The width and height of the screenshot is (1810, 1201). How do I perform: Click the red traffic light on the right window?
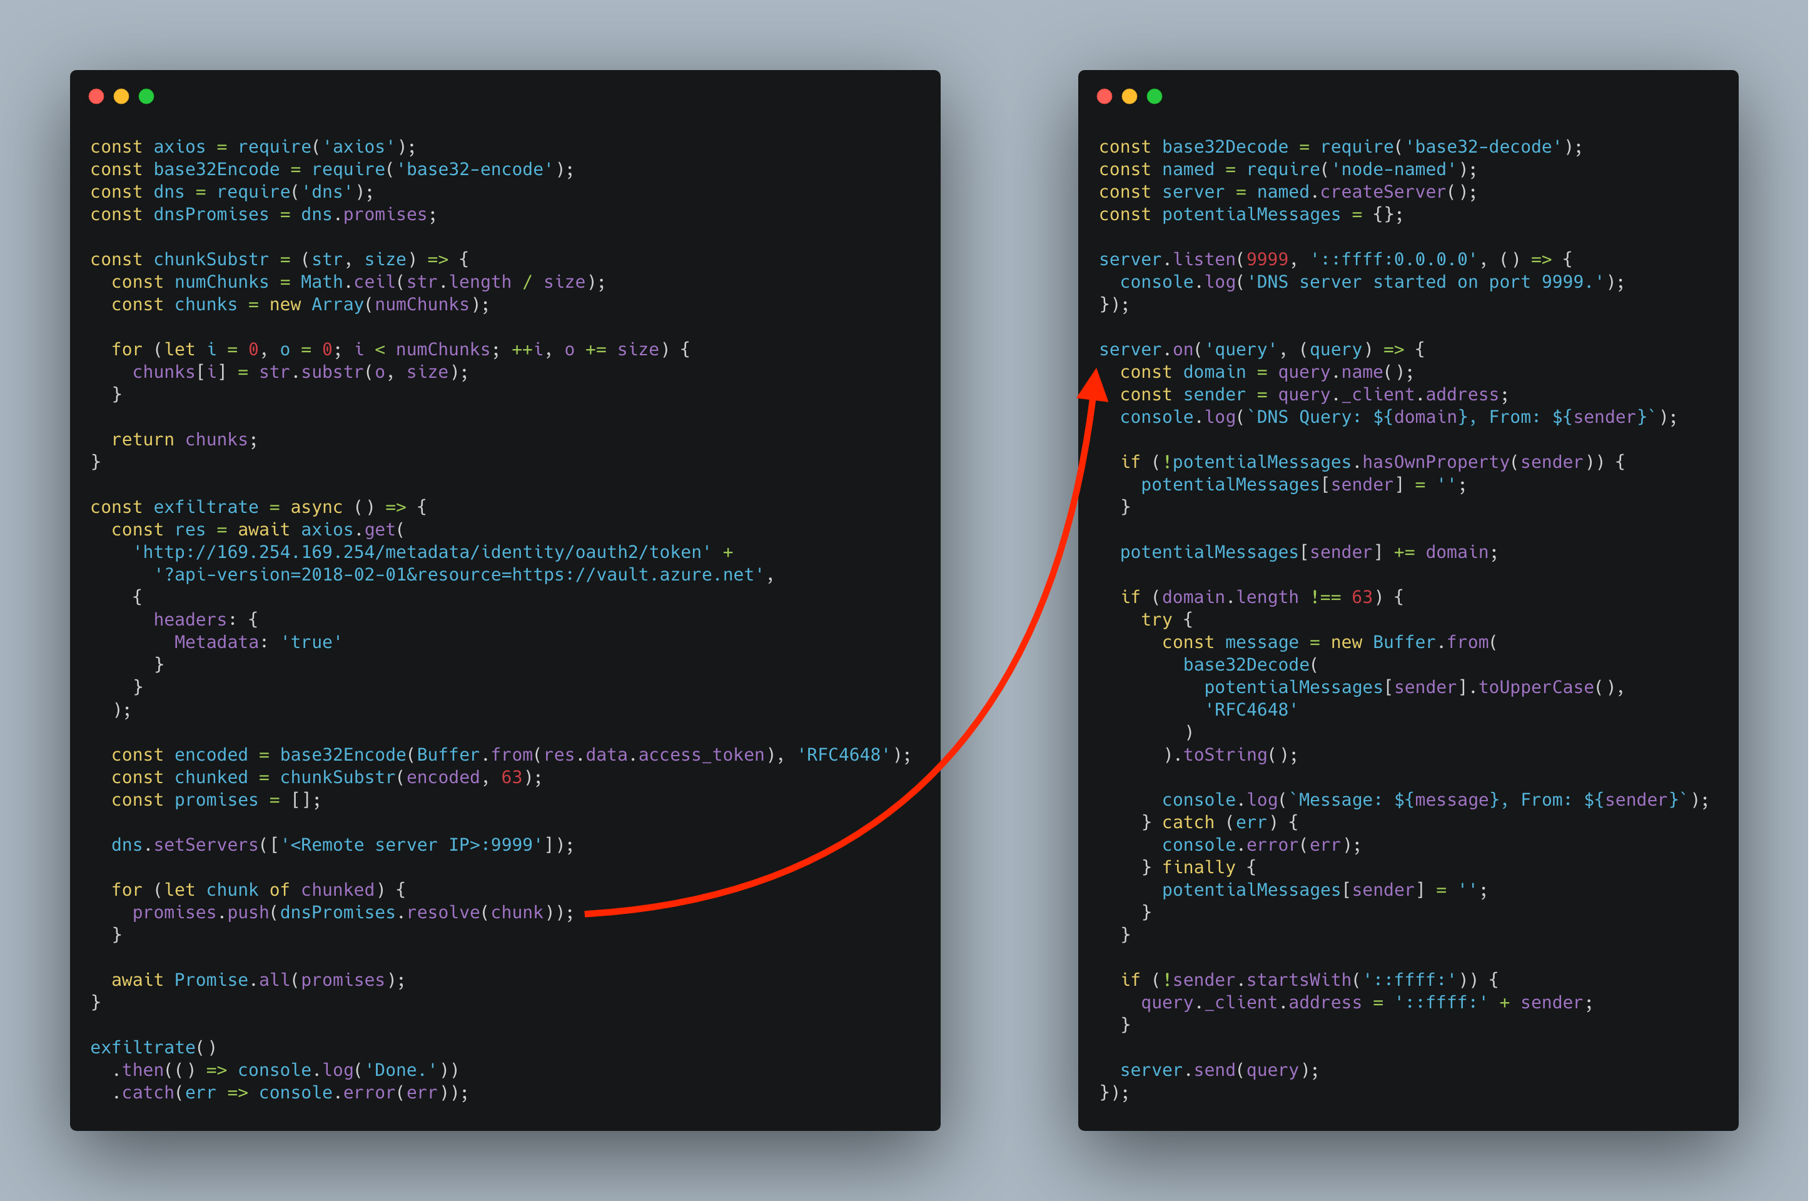tap(1105, 96)
